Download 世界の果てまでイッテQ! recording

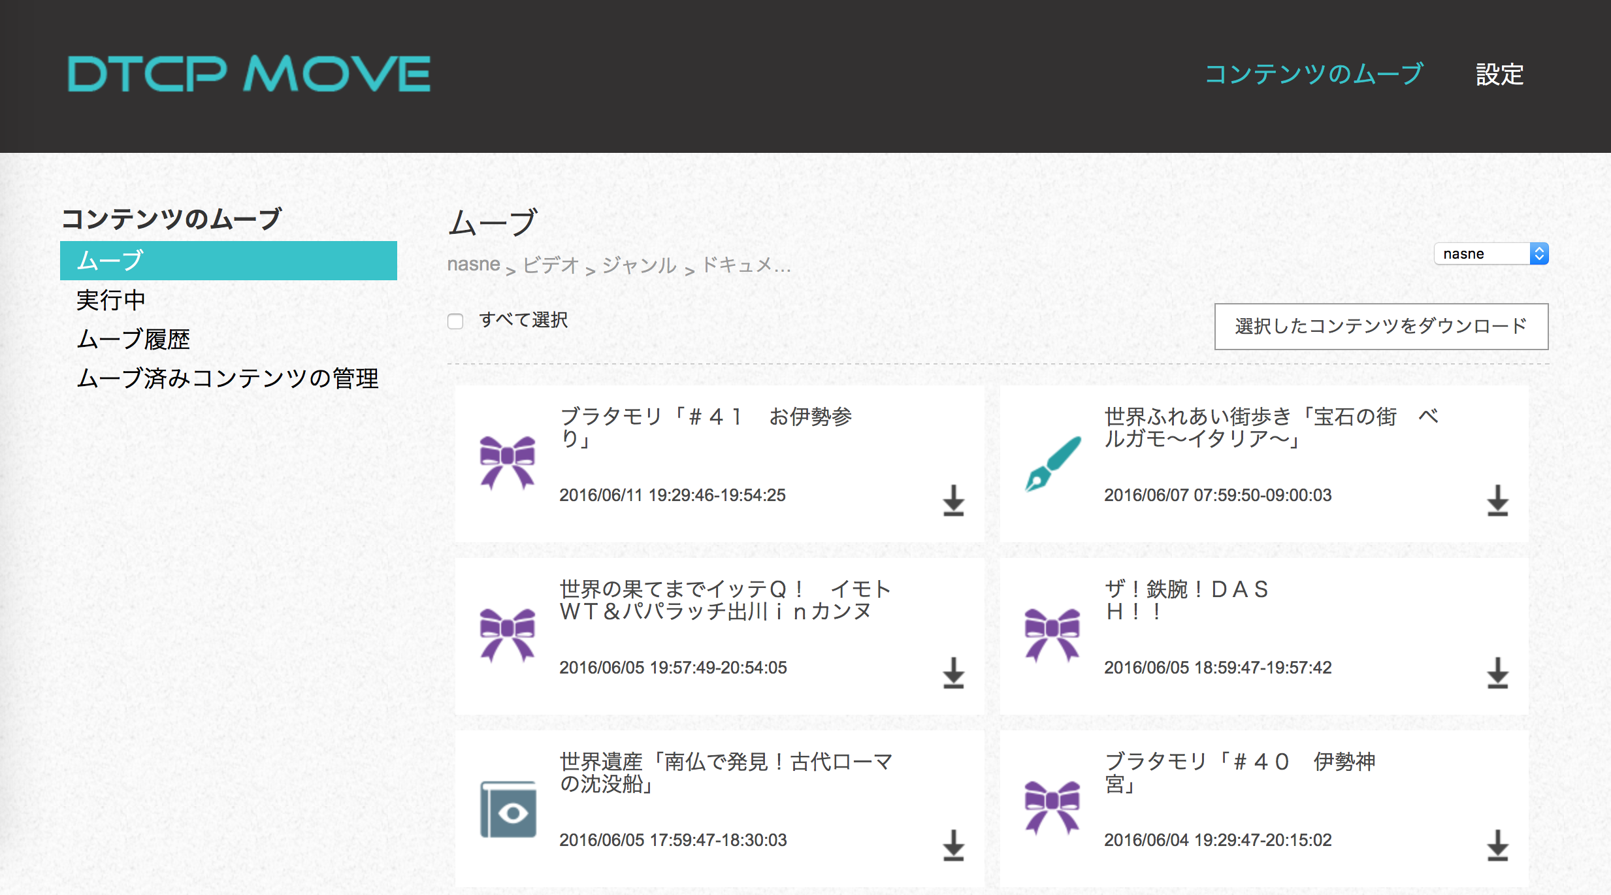click(x=953, y=673)
